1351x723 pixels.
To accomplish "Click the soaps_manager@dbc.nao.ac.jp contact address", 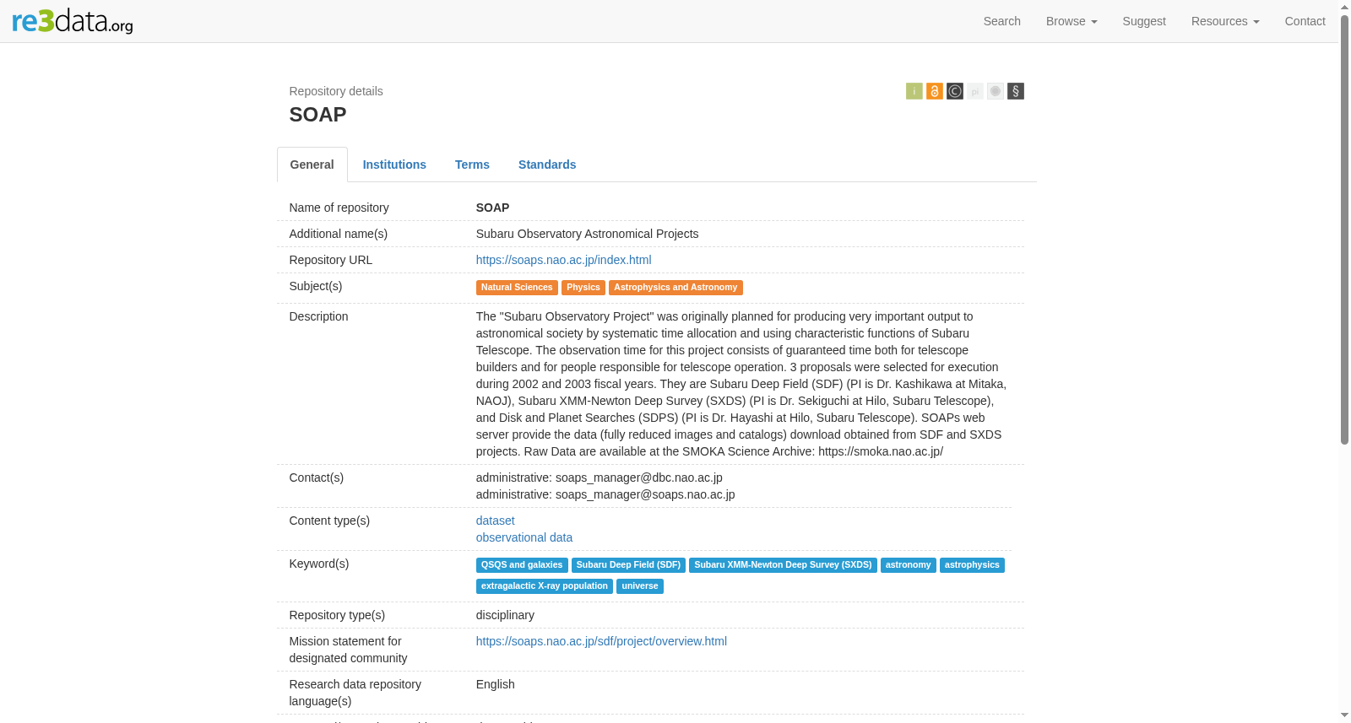I will click(x=639, y=478).
